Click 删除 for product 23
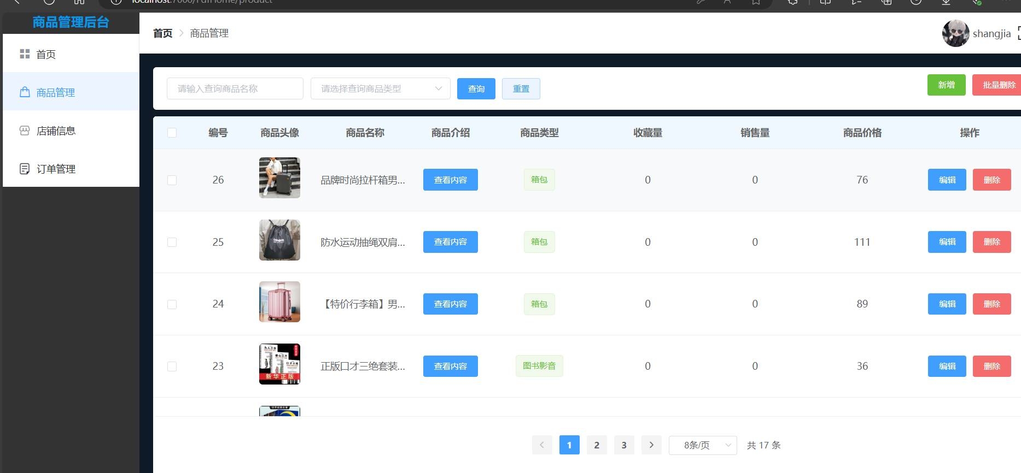Image resolution: width=1021 pixels, height=473 pixels. pos(992,366)
